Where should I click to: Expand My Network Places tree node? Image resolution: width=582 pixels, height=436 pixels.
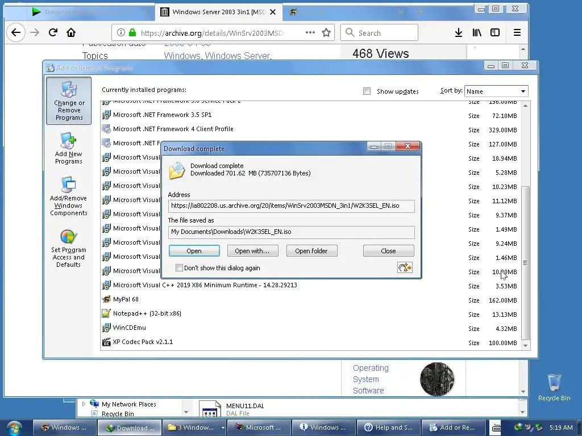(84, 404)
